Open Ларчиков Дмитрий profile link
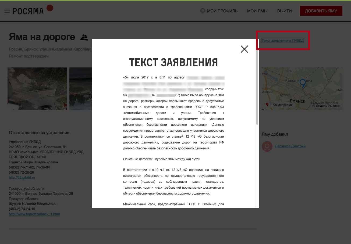The width and height of the screenshot is (351, 244). pos(290,146)
